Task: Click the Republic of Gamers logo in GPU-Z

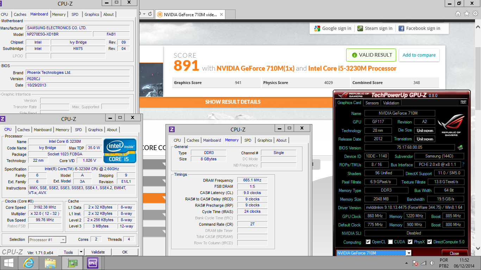Action: click(451, 125)
